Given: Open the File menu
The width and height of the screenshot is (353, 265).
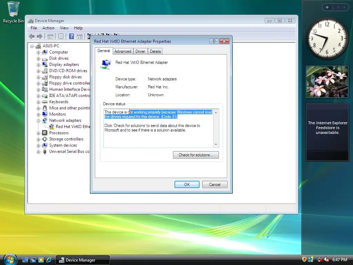Looking at the screenshot, I should 34,28.
